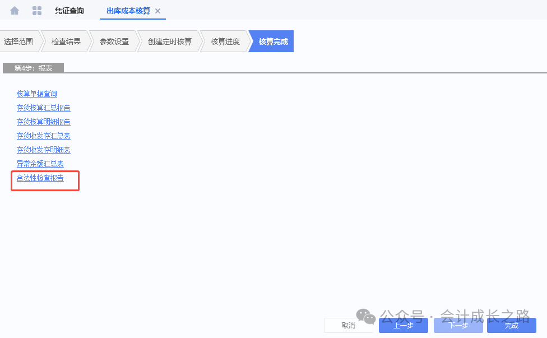
Task: Switch to the 凭证查询 tab
Action: (x=69, y=11)
